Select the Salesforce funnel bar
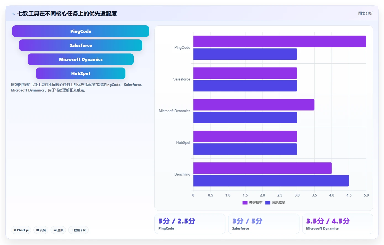The image size is (384, 245). pyautogui.click(x=81, y=45)
